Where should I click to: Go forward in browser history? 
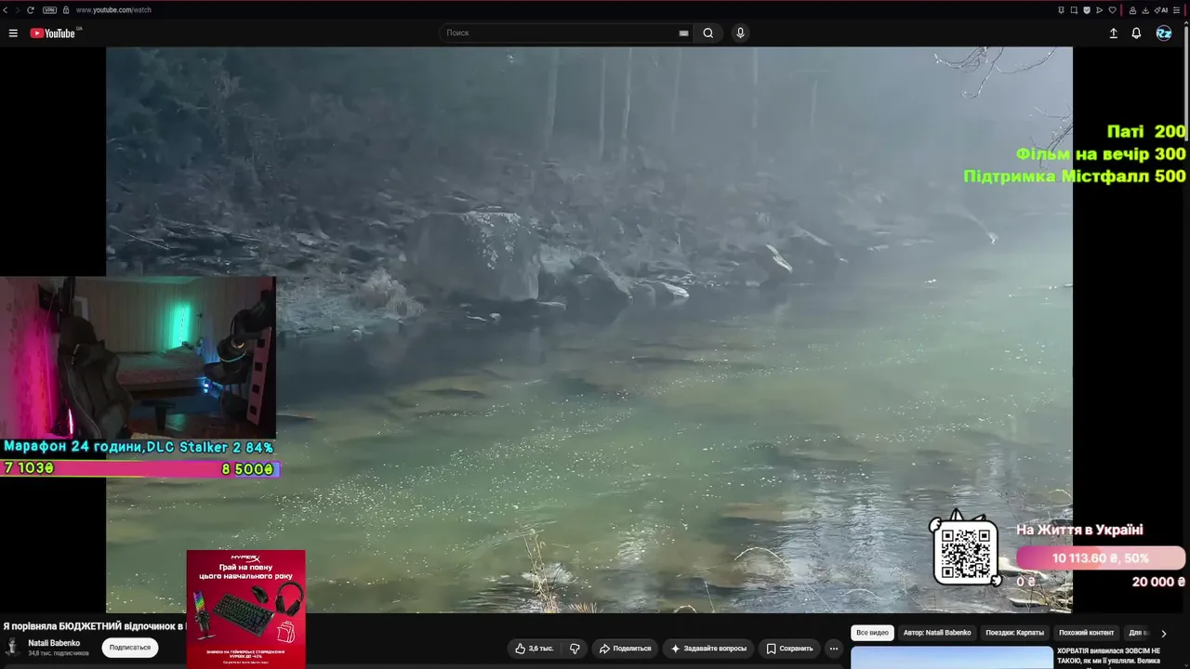pos(18,10)
